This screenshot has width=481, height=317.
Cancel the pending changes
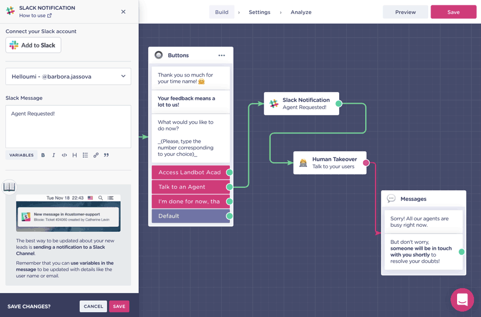93,306
